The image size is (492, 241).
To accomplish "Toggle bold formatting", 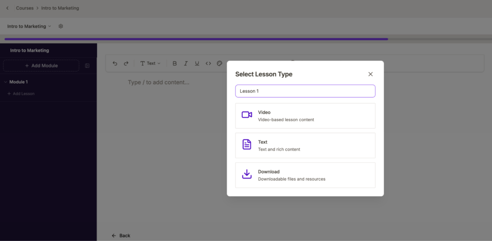I will 175,63.
